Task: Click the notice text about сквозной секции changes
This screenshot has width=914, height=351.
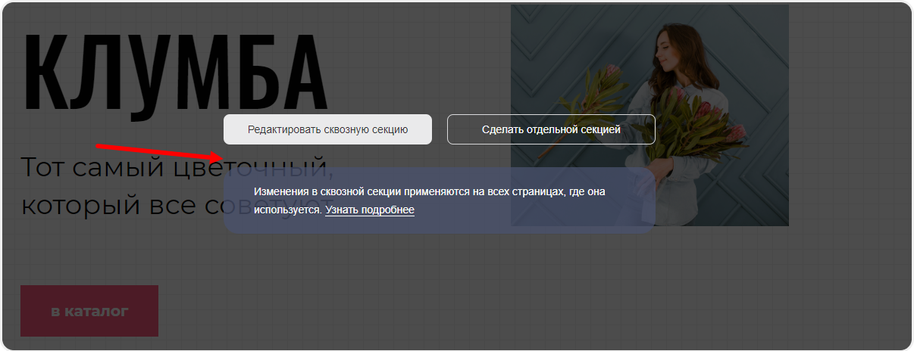Action: [x=429, y=200]
